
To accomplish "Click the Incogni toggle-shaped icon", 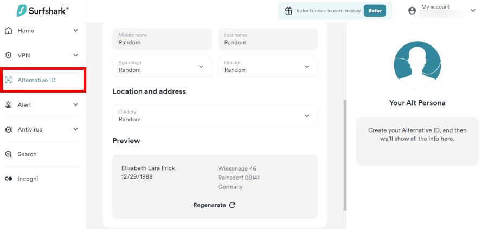I will click(x=8, y=179).
